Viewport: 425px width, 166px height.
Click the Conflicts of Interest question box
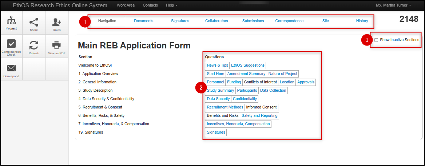point(260,82)
